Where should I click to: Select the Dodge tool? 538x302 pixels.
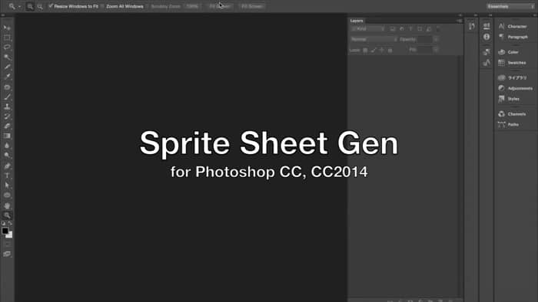[x=7, y=156]
